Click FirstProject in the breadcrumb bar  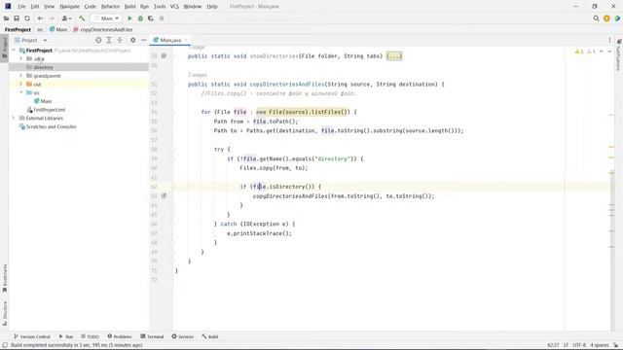pyautogui.click(x=18, y=30)
